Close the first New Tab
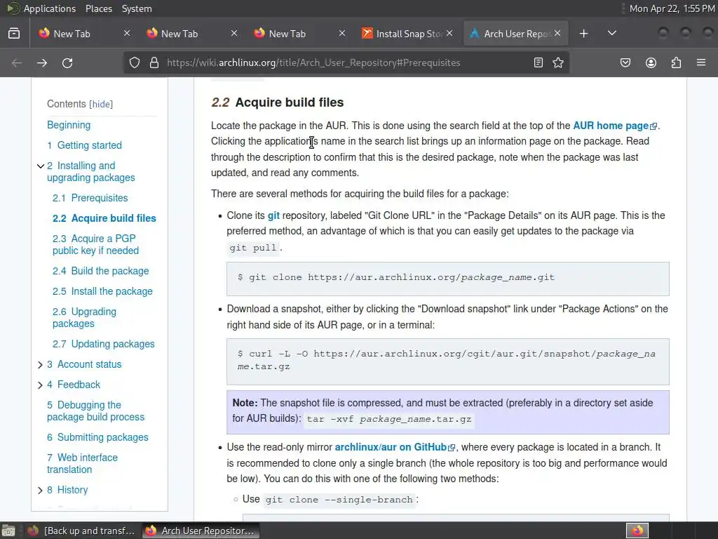The image size is (718, 539). click(127, 34)
